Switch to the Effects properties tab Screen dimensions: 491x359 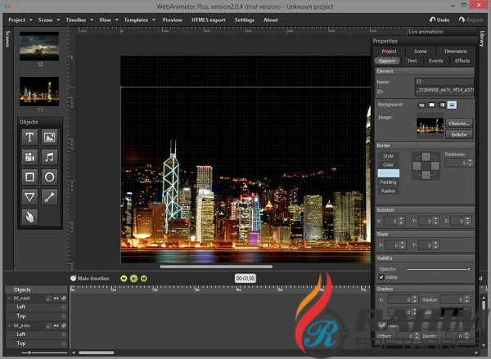(462, 61)
